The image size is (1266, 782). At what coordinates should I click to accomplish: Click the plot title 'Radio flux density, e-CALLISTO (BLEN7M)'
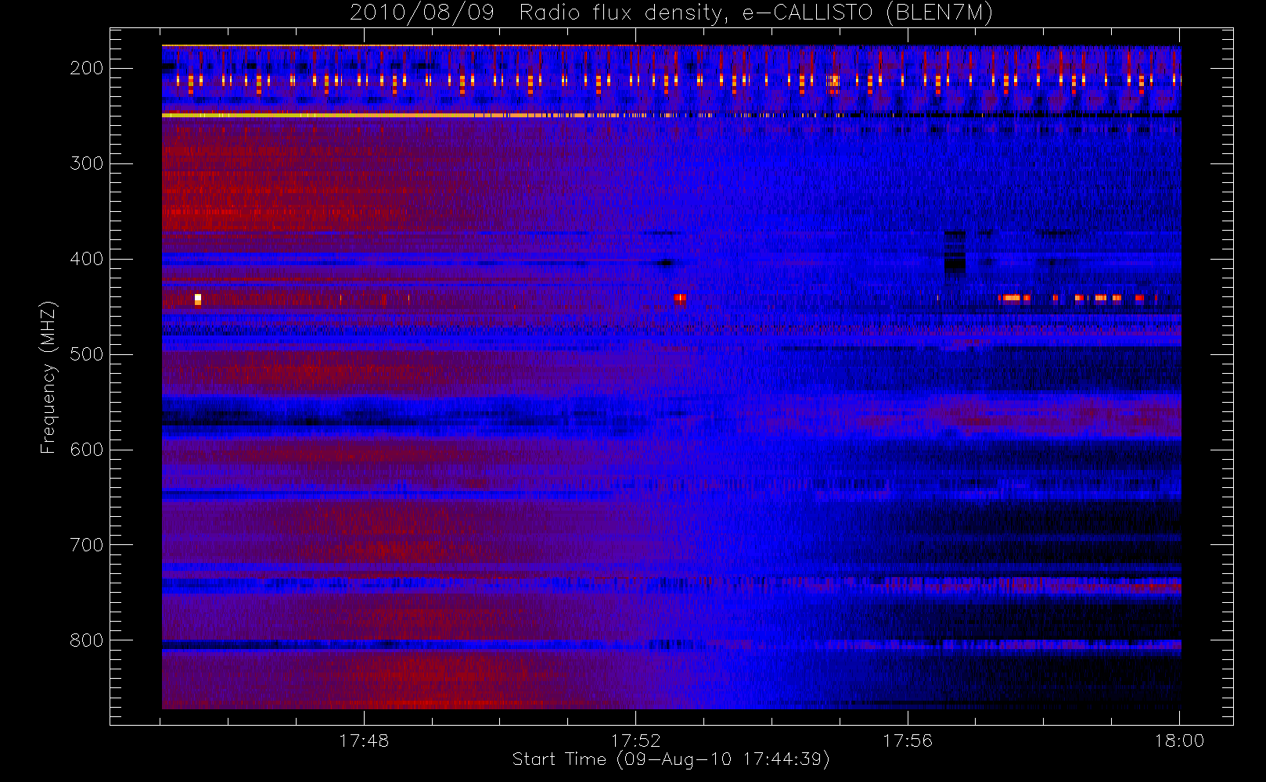click(x=756, y=13)
